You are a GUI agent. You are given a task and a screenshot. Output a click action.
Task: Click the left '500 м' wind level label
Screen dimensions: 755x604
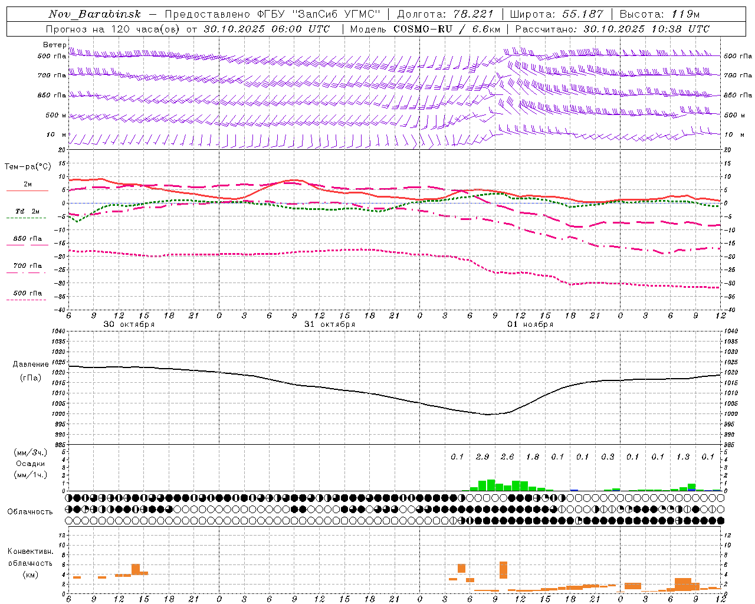click(56, 115)
